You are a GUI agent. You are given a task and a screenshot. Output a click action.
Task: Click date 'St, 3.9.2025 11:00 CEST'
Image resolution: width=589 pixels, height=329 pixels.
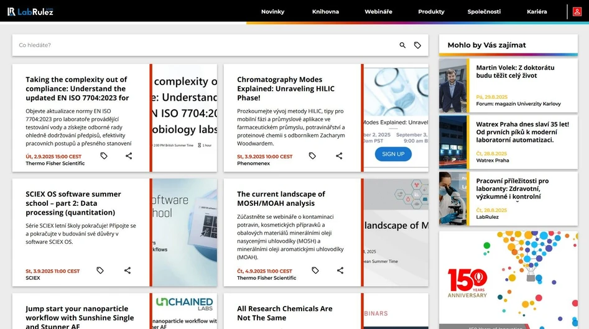[x=53, y=271]
